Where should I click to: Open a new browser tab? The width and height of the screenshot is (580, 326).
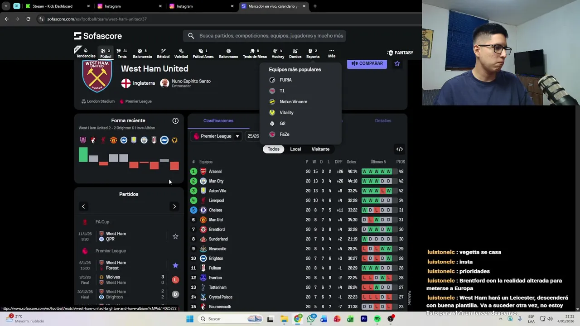(315, 6)
